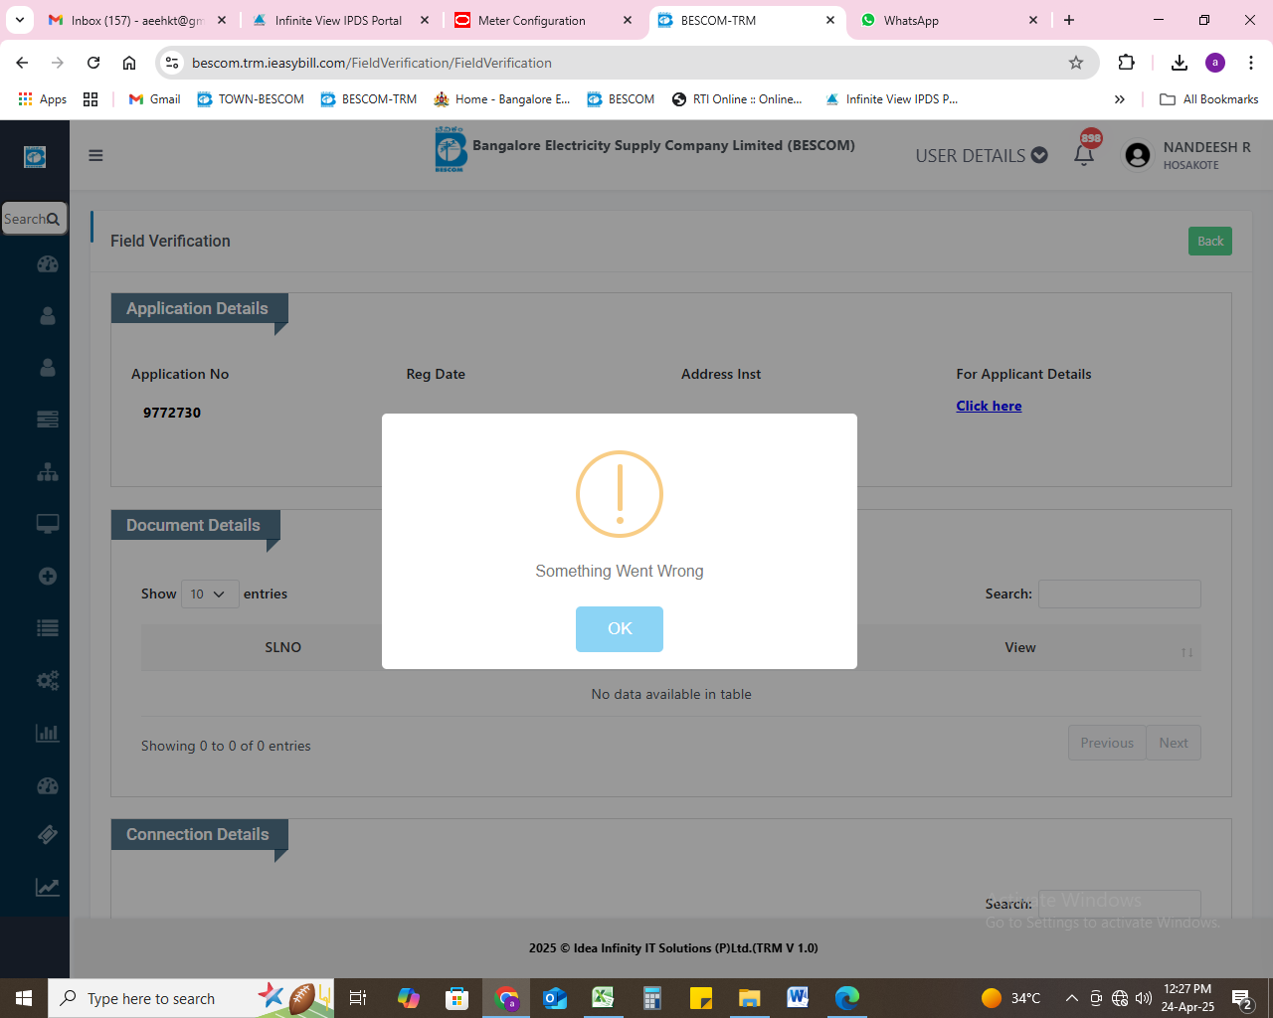Image resolution: width=1273 pixels, height=1018 pixels.
Task: Open the tab search dropdown arrow
Action: click(19, 20)
